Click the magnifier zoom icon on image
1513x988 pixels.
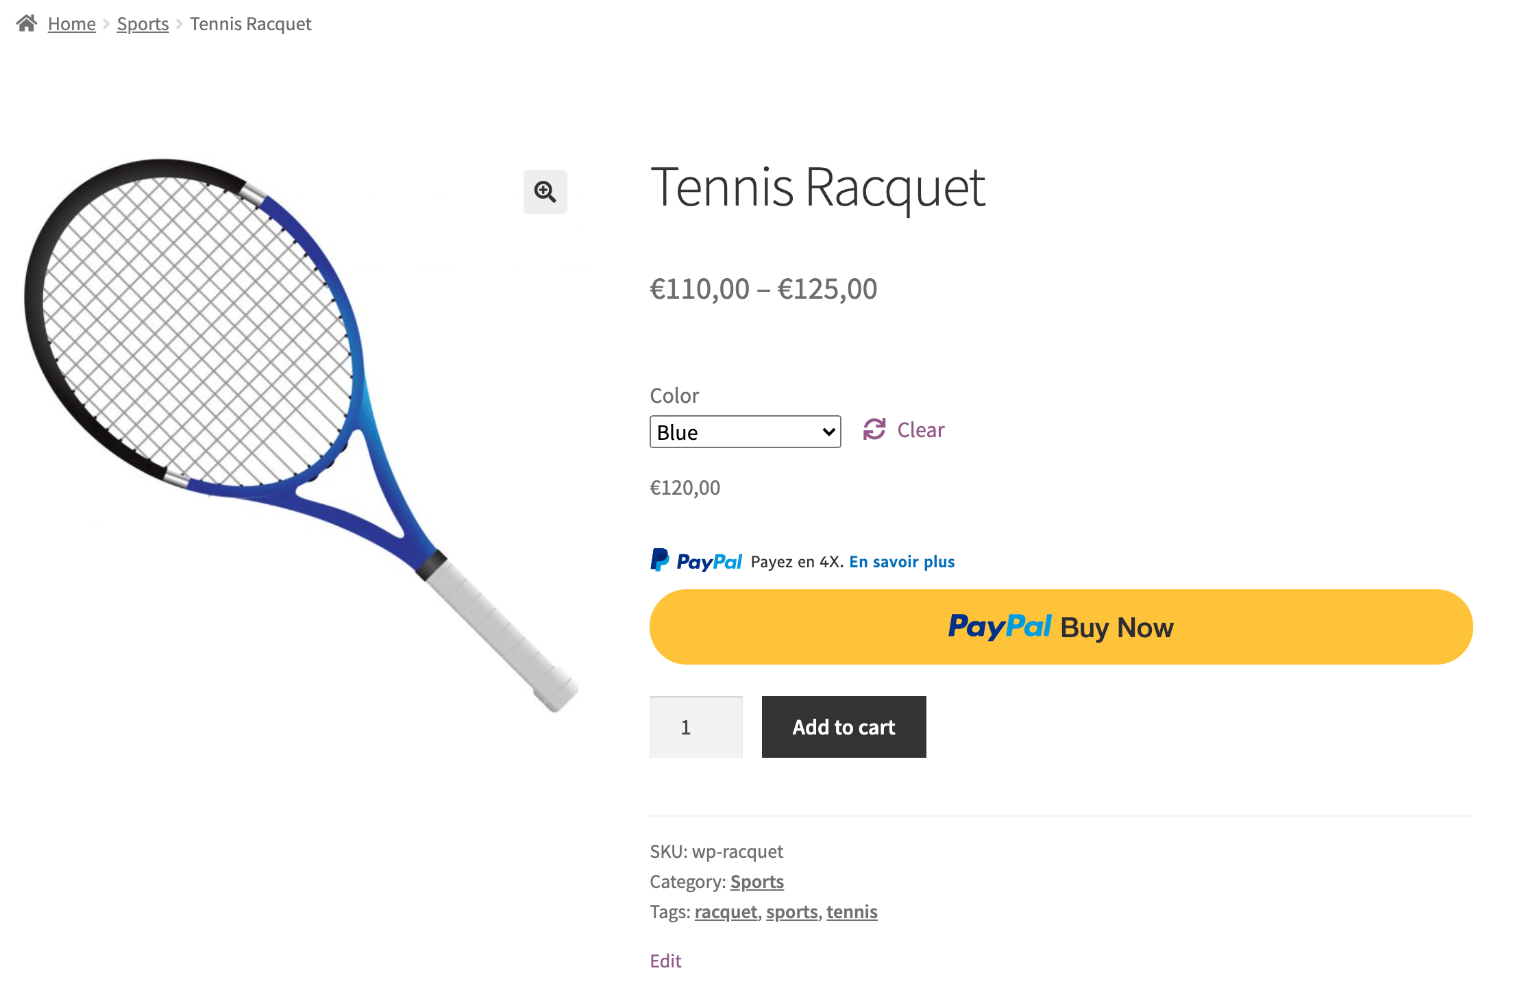pyautogui.click(x=545, y=192)
